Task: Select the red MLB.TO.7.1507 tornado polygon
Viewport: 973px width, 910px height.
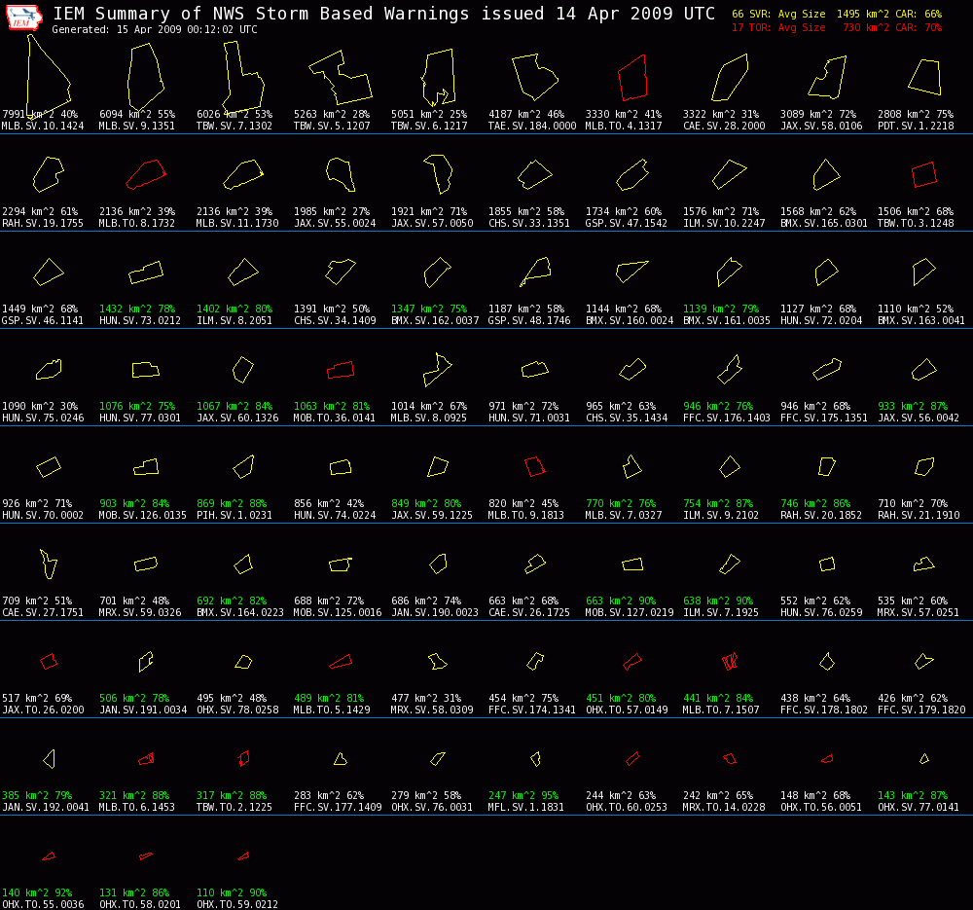Action: pos(730,661)
